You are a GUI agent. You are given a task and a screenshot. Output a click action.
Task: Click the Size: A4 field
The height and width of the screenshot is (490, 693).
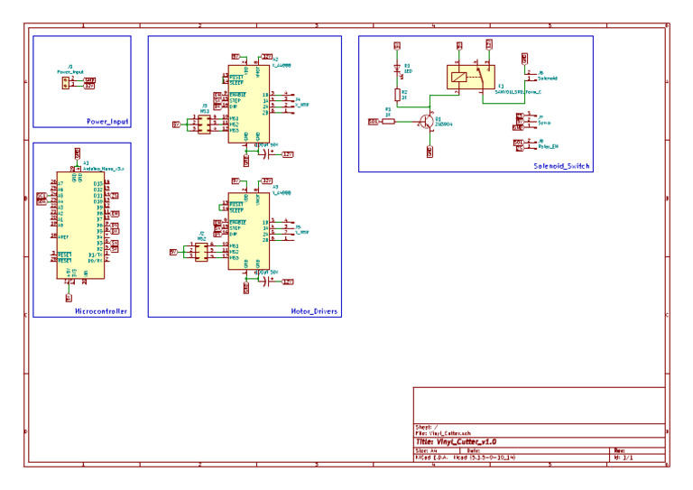[x=426, y=450]
